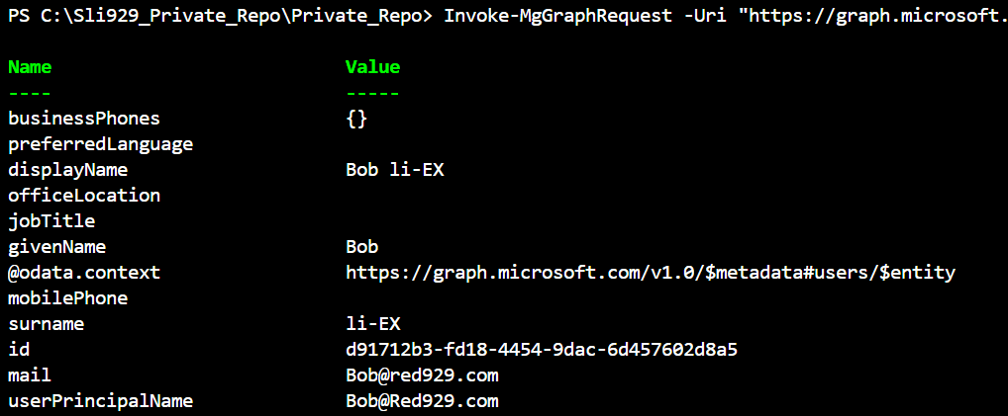Click the empty braces businessPhones value
The height and width of the screenshot is (416, 1008).
pos(356,119)
